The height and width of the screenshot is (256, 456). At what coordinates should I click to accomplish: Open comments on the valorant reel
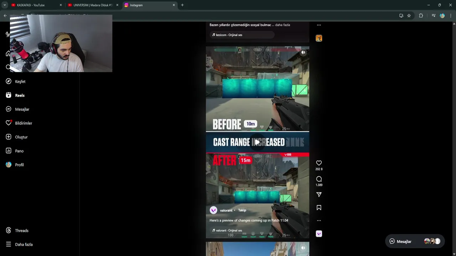coord(319,179)
